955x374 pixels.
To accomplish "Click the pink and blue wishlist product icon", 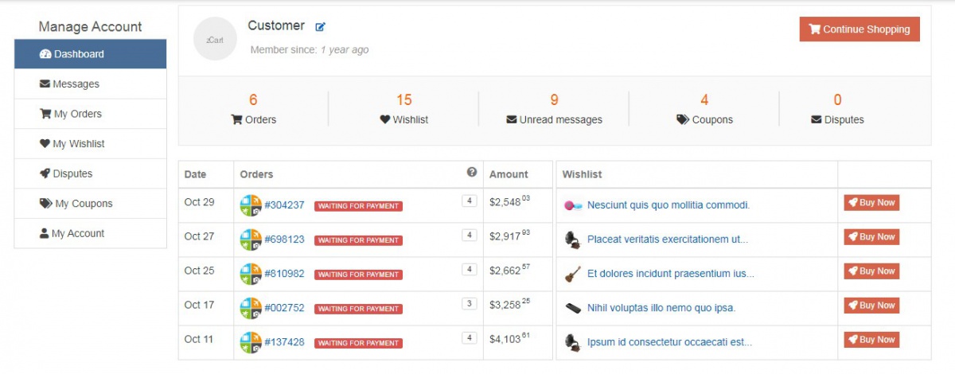I will [572, 205].
